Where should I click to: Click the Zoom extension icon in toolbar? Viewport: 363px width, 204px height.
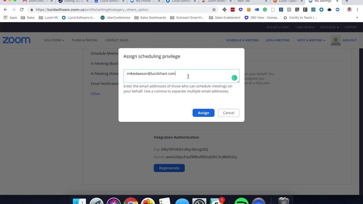(x=337, y=10)
